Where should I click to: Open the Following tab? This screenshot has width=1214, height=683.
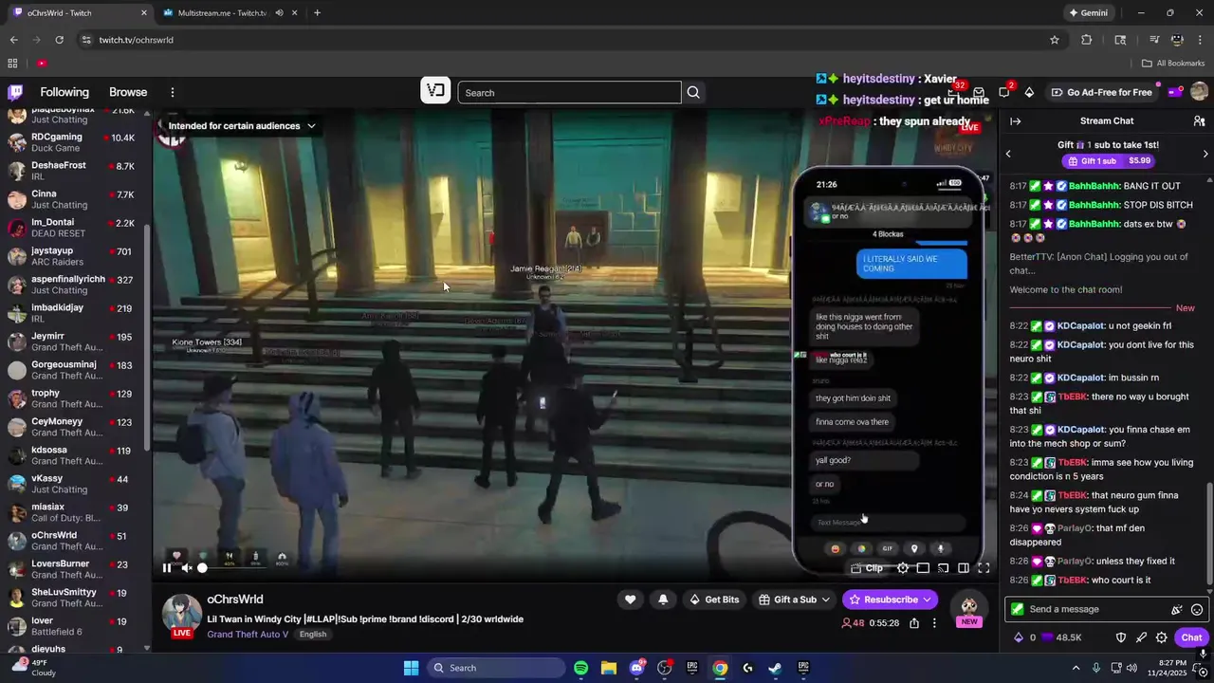[x=64, y=92]
